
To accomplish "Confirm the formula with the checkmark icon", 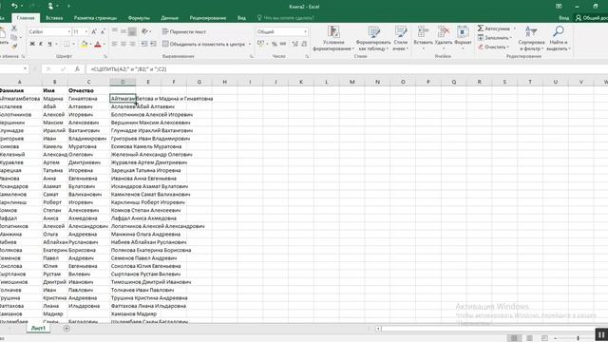I will (x=63, y=69).
